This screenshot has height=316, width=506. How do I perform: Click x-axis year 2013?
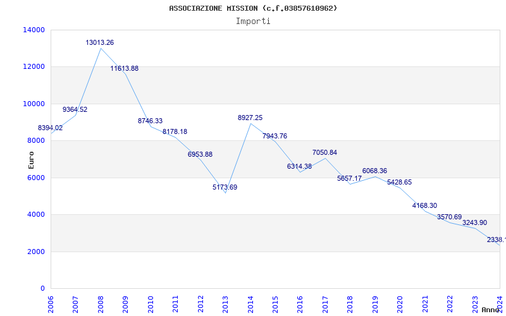click(x=225, y=304)
